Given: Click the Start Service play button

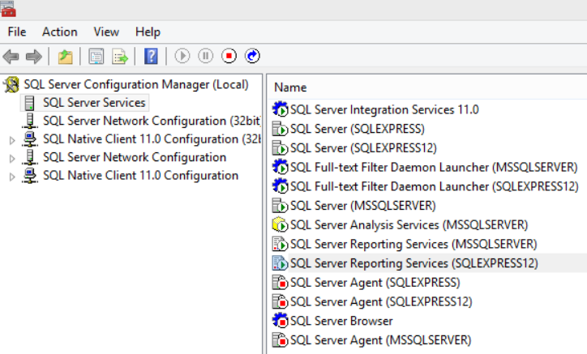Looking at the screenshot, I should pyautogui.click(x=182, y=56).
